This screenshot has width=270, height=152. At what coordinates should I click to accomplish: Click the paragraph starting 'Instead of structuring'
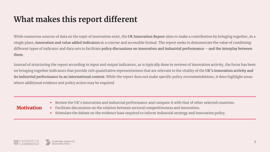pos(135,74)
